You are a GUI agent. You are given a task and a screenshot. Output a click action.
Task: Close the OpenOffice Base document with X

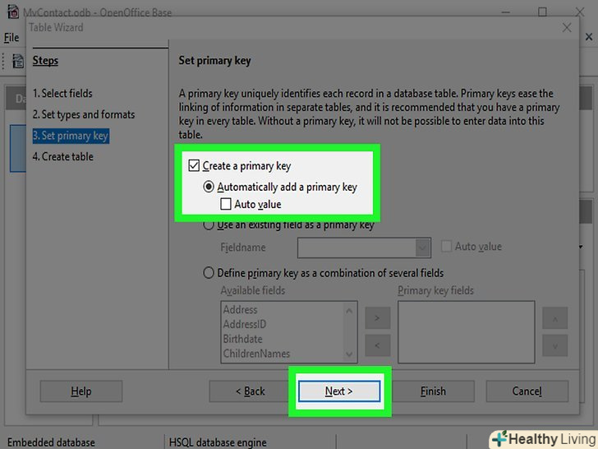(589, 37)
